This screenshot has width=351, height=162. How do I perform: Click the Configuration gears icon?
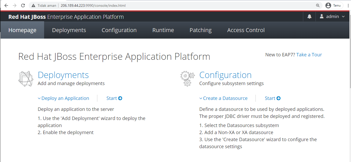coord(188,79)
